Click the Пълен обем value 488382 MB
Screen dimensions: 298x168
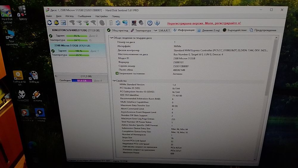[179, 70]
